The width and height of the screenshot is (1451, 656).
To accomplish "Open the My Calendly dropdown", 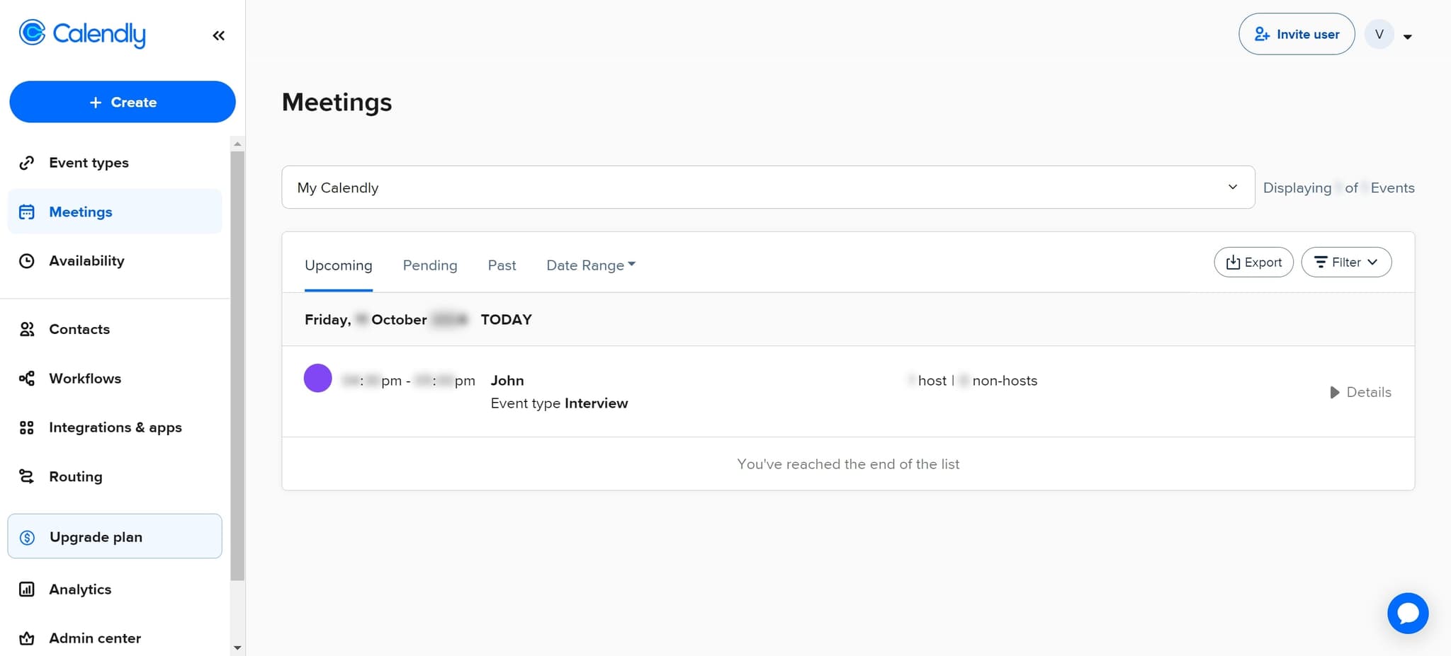I will pos(767,187).
